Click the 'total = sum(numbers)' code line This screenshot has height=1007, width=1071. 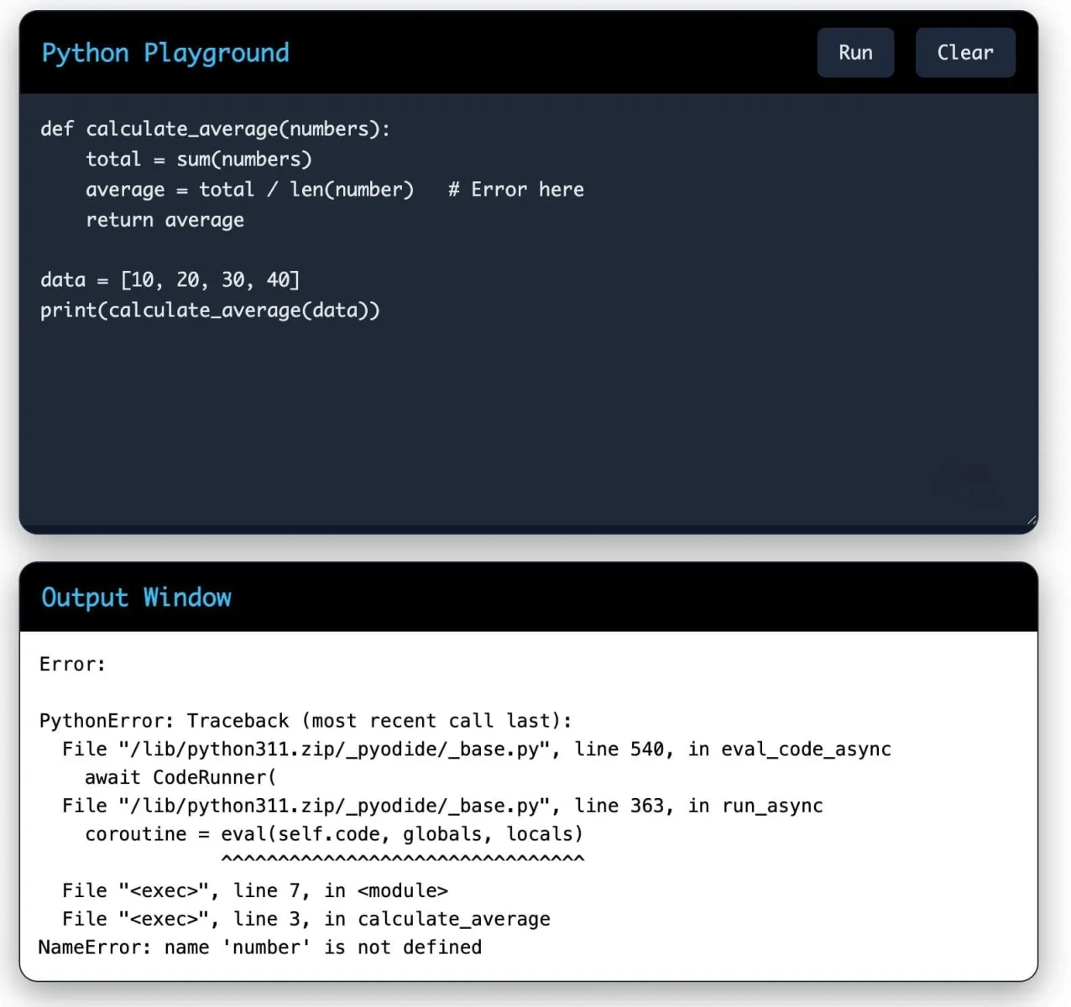tap(199, 159)
